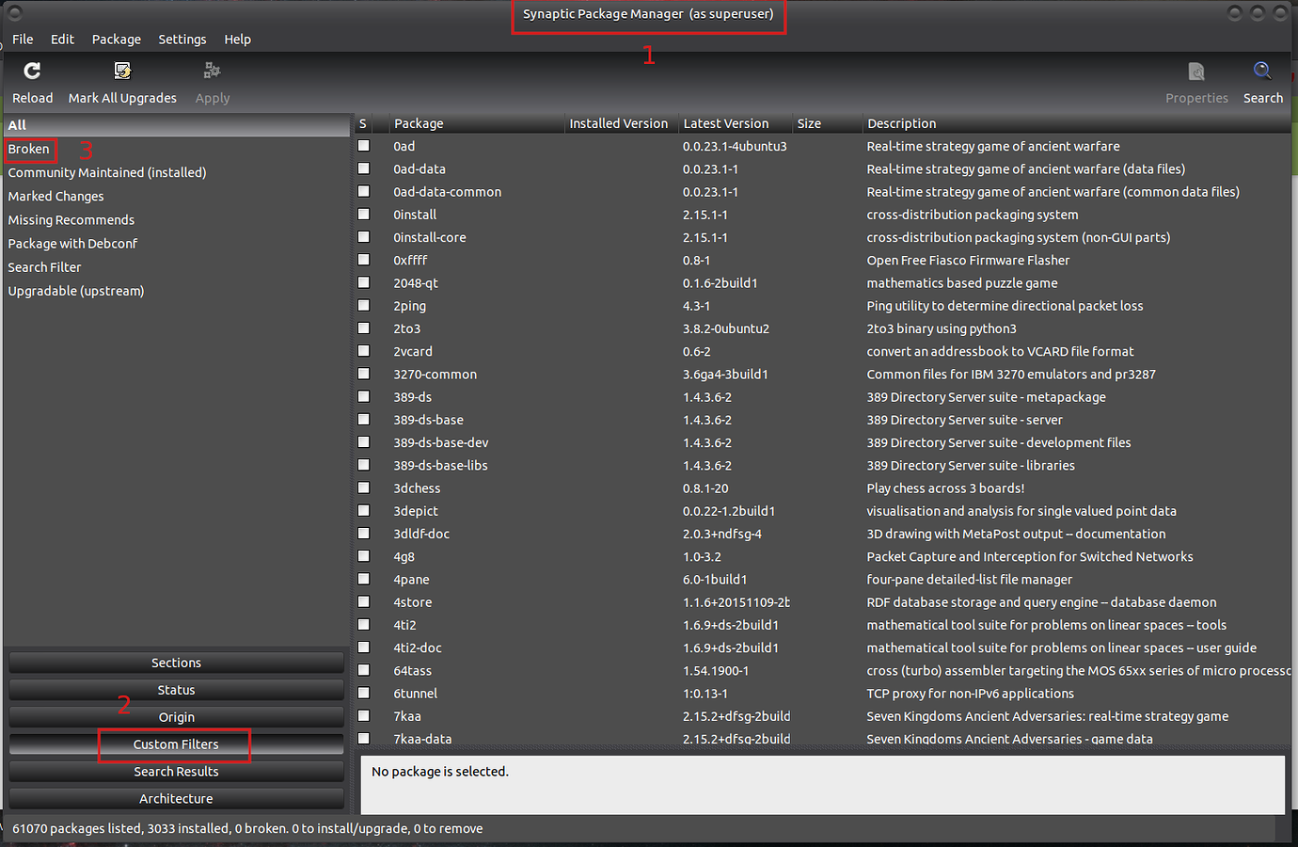Click the Reload toolbar icon

tap(32, 71)
